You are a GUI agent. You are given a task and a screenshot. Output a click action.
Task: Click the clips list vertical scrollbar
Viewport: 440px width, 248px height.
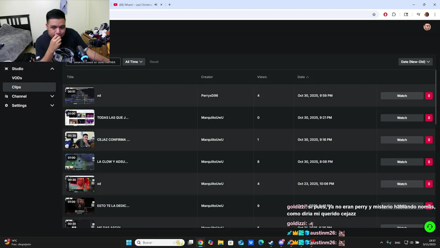(436, 97)
